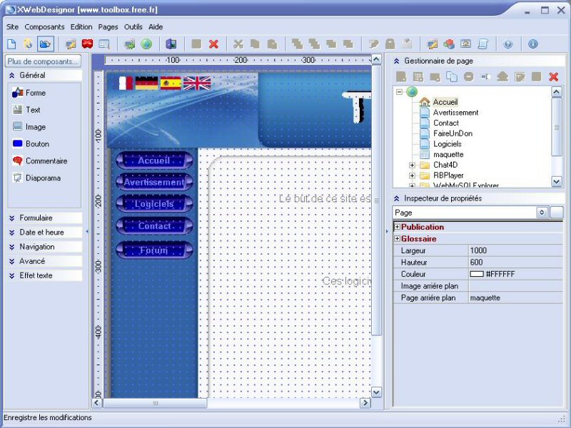Expand the Glossaire property group
Image resolution: width=571 pixels, height=428 pixels.
tap(398, 239)
